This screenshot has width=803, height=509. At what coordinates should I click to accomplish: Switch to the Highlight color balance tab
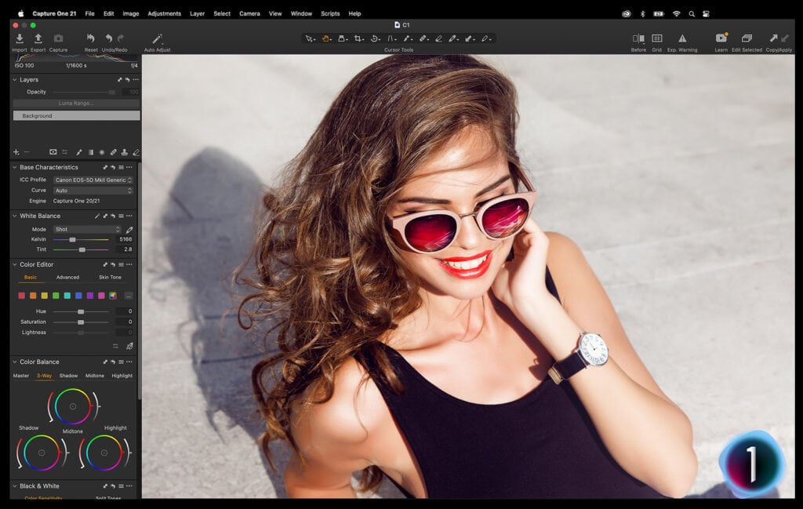click(122, 376)
